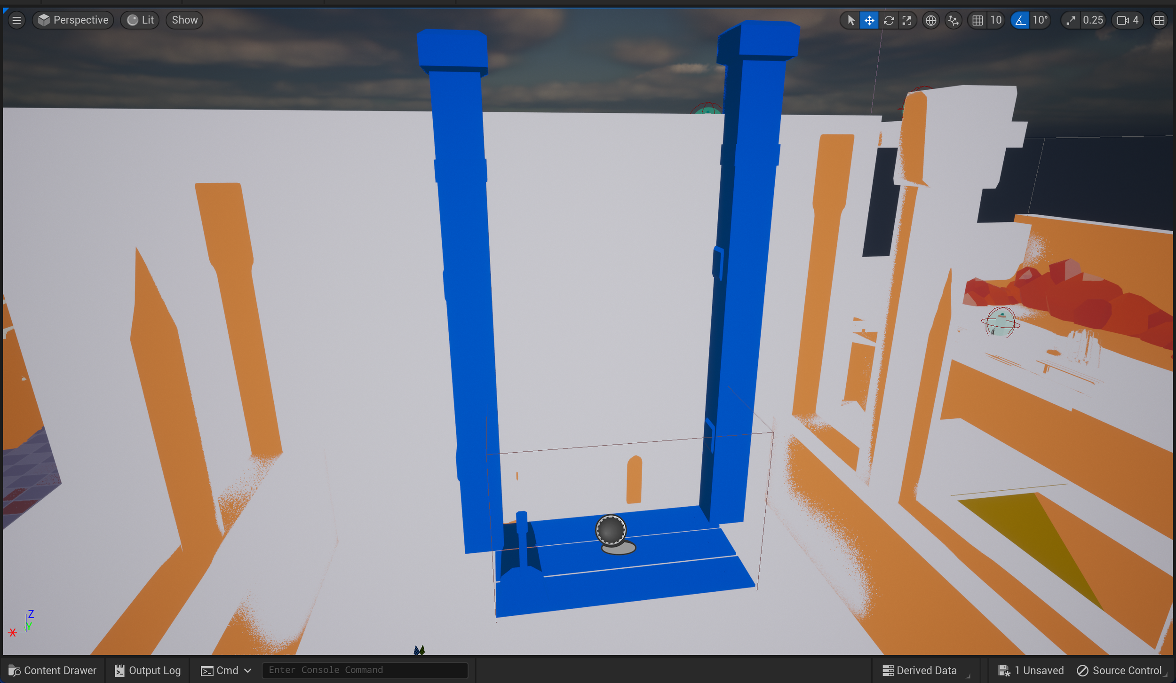The width and height of the screenshot is (1176, 683).
Task: Select the rotate objects tool
Action: point(888,20)
